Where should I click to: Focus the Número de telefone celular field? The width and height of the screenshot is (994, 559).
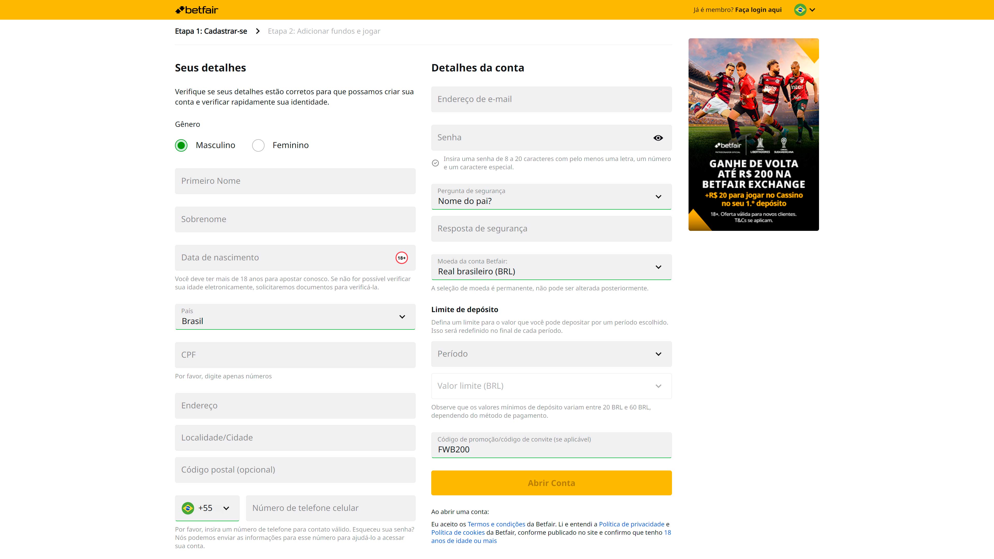click(x=331, y=508)
